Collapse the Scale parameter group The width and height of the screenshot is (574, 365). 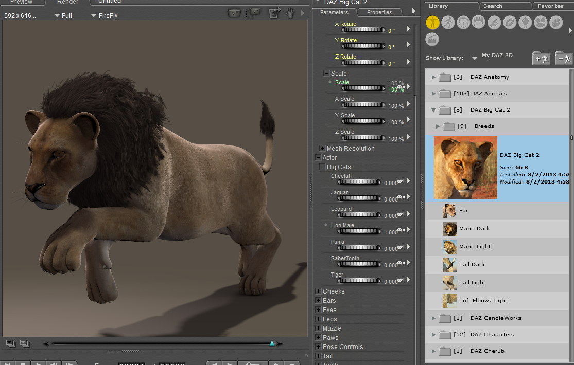point(326,74)
